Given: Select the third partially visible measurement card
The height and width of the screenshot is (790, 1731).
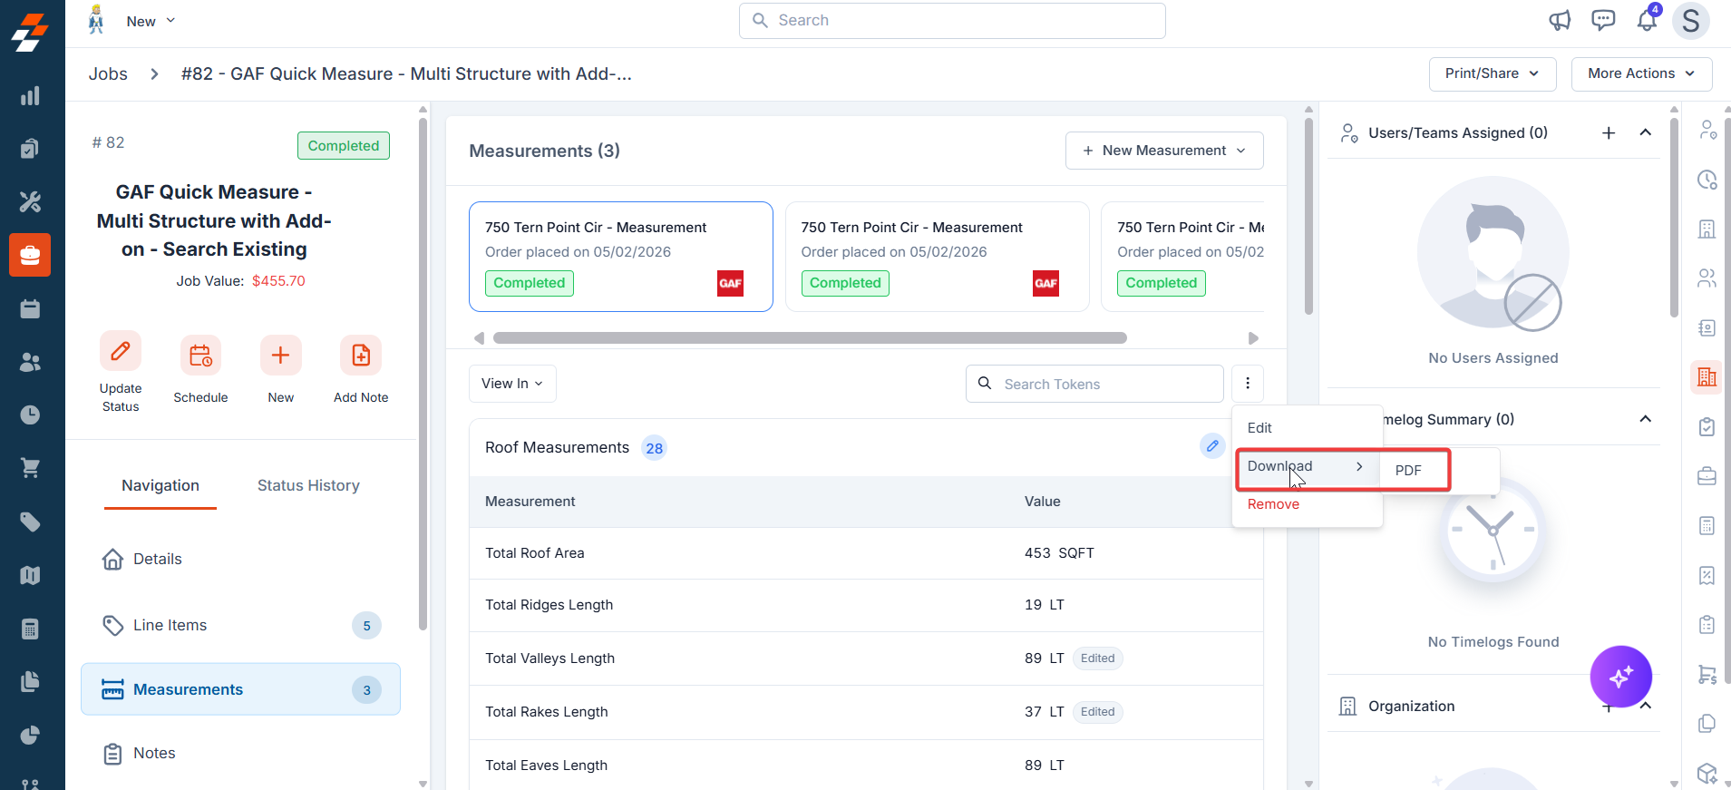Looking at the screenshot, I should click(1183, 257).
